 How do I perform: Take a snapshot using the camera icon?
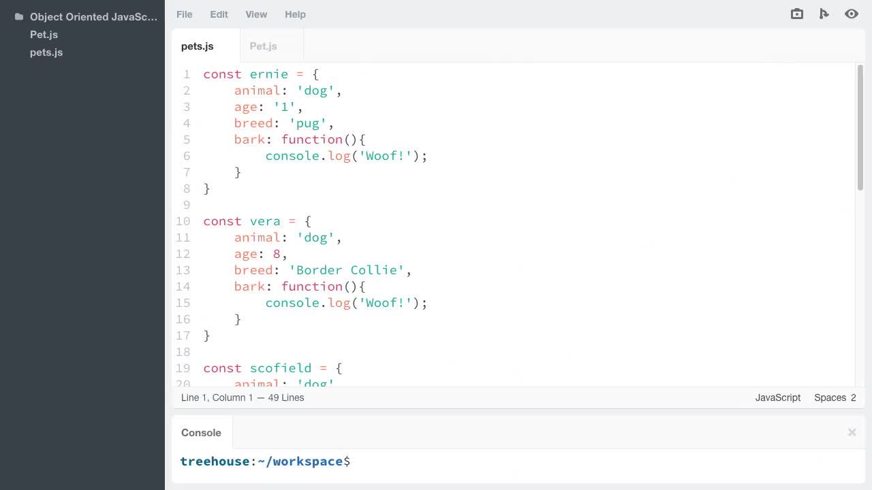(x=796, y=14)
